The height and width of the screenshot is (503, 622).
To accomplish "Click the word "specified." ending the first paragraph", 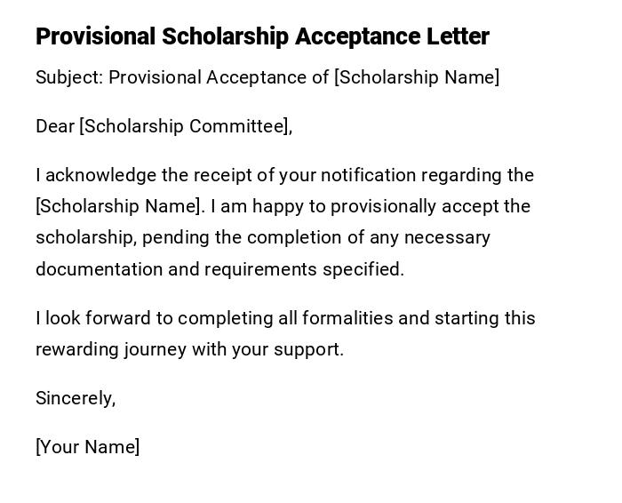I will click(363, 269).
